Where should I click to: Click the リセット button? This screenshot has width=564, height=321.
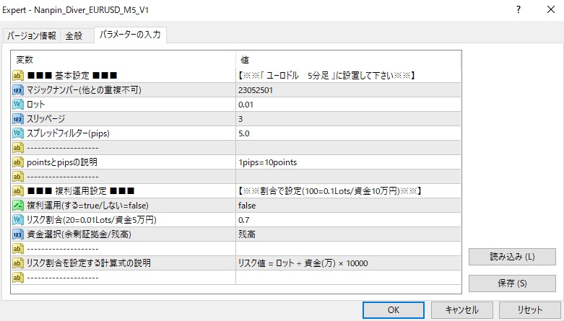tap(530, 310)
